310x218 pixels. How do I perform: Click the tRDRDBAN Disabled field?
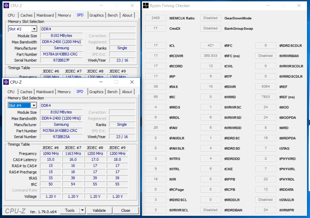pyautogui.click(x=210, y=210)
